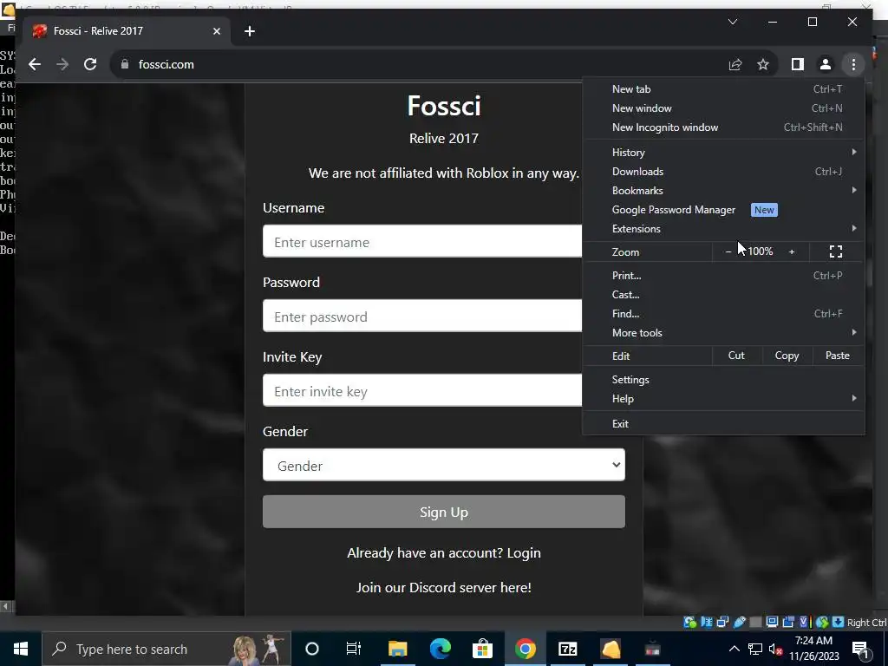Expand the Bookmarks submenu
The image size is (888, 666).
[724, 191]
